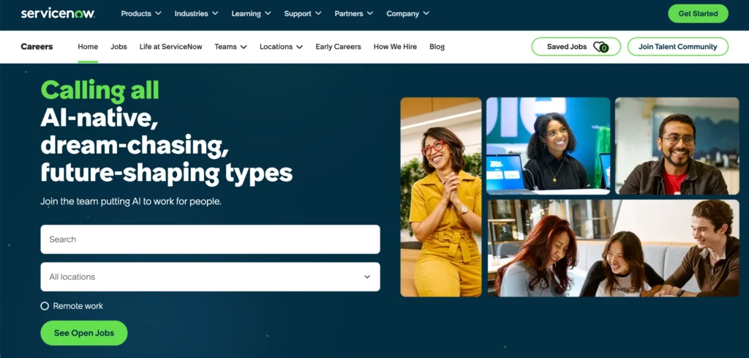The height and width of the screenshot is (358, 749).
Task: Click the 'Calling all' green heading
Action: [x=99, y=90]
